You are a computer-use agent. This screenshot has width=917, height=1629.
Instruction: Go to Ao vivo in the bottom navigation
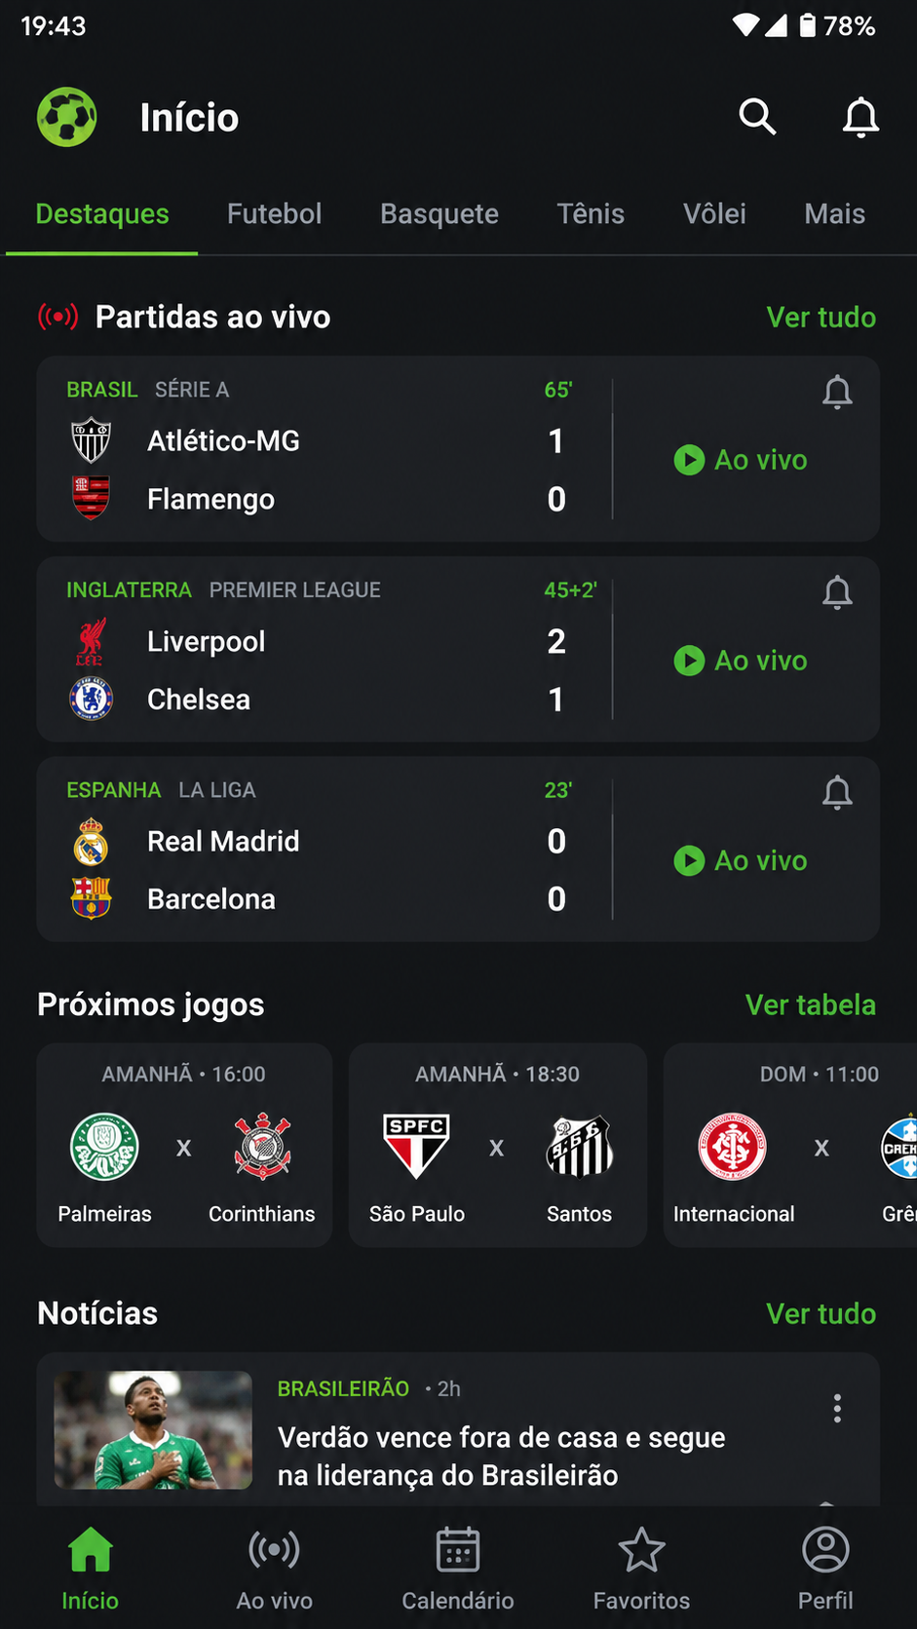(274, 1569)
